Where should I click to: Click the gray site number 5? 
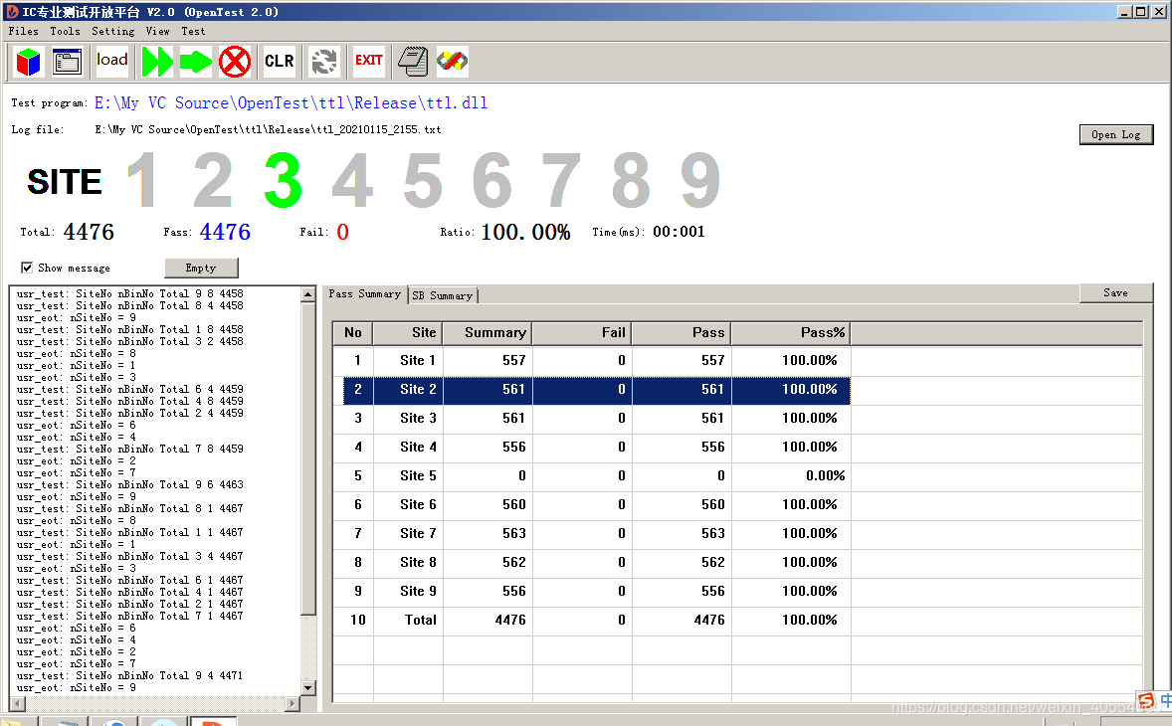point(423,180)
